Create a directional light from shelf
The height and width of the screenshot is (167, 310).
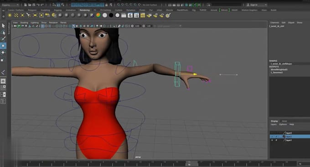[16, 15]
